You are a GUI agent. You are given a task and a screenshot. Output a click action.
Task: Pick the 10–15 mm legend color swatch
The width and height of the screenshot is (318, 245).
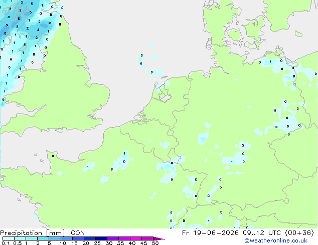[x=66, y=238]
